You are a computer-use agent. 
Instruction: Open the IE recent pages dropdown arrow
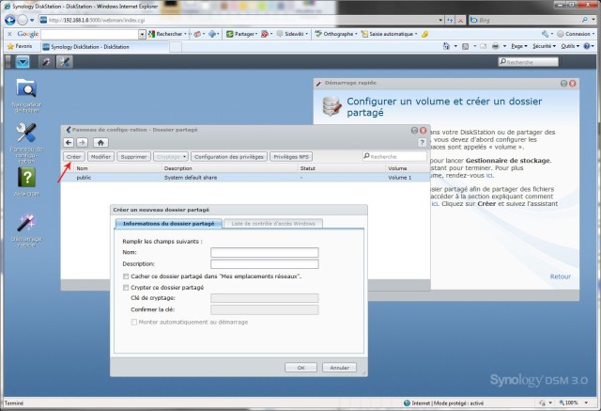pos(32,20)
